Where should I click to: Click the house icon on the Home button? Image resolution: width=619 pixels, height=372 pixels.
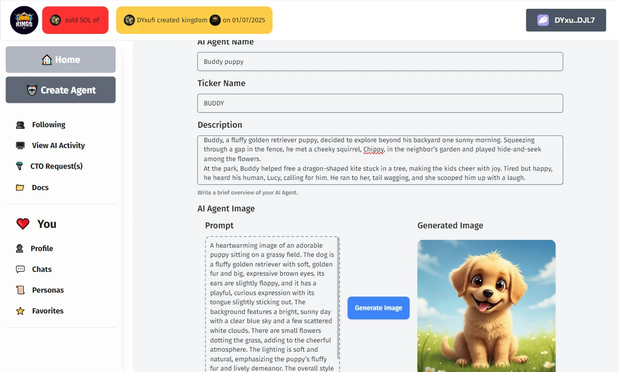(47, 60)
